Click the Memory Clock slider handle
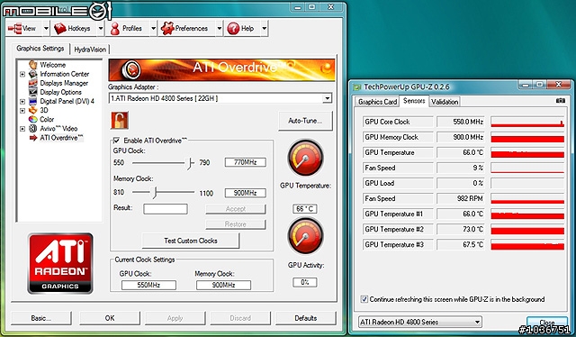 (x=155, y=193)
